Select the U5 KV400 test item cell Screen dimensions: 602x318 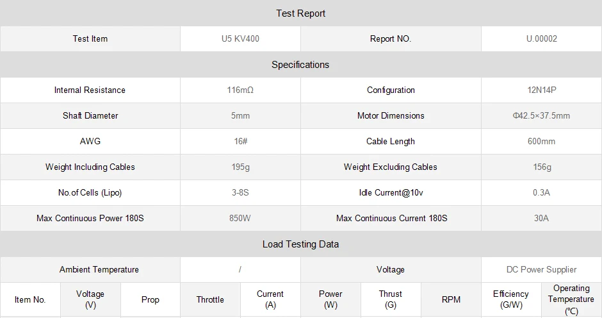[x=240, y=38]
